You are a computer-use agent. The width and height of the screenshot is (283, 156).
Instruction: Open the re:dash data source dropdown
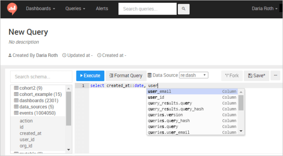click(194, 75)
